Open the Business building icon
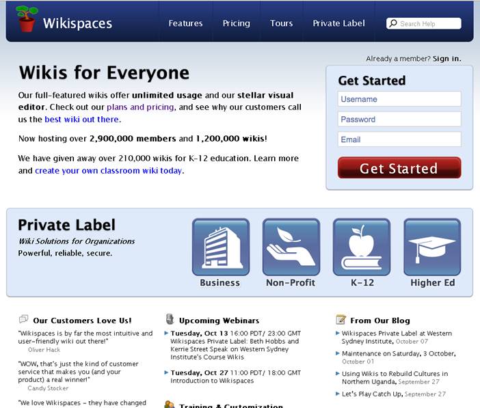Screen dimensions: 480x408 tap(221, 247)
